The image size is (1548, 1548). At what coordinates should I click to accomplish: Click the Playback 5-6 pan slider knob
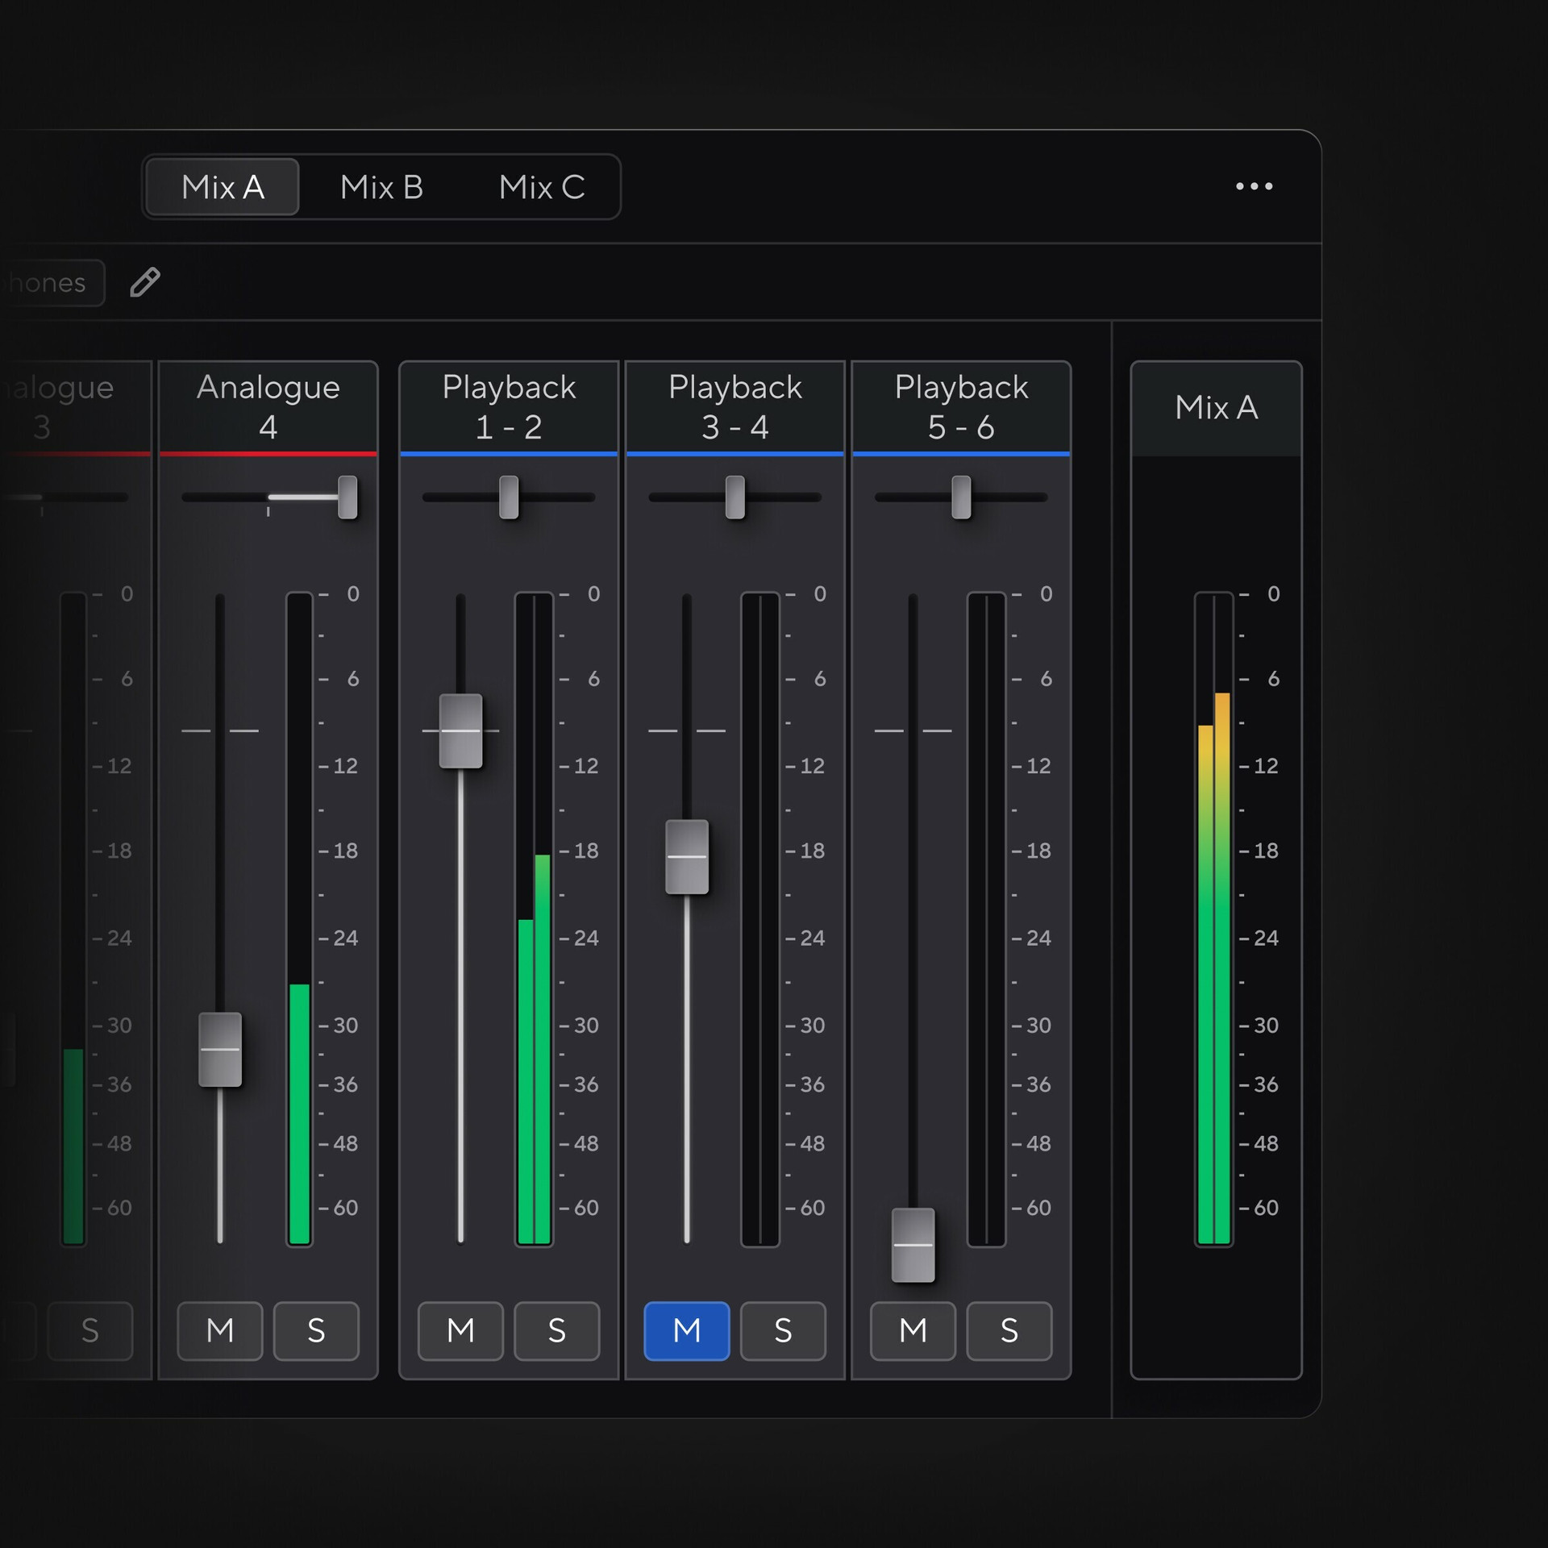(x=961, y=497)
